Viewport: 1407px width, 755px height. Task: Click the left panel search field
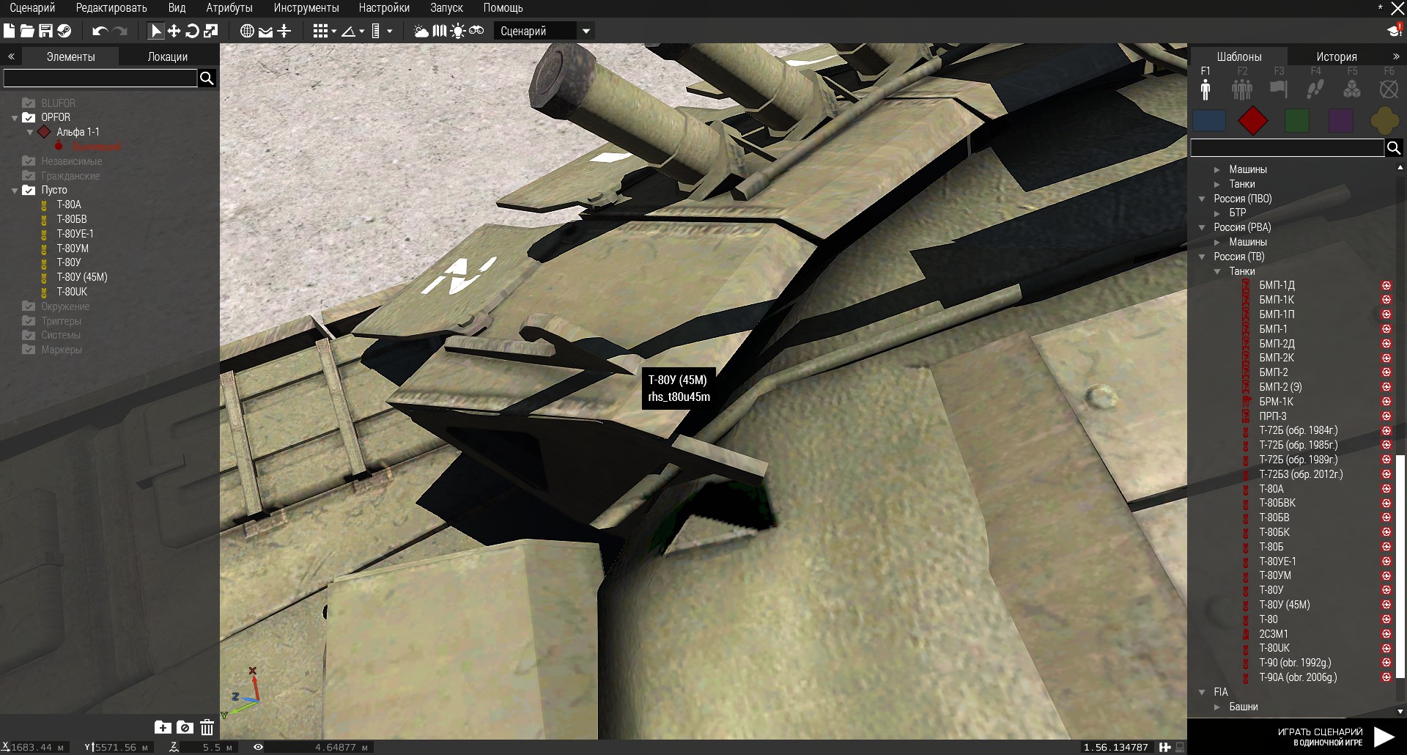100,78
